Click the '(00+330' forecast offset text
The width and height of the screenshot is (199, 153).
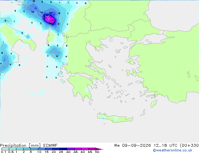tap(189, 146)
